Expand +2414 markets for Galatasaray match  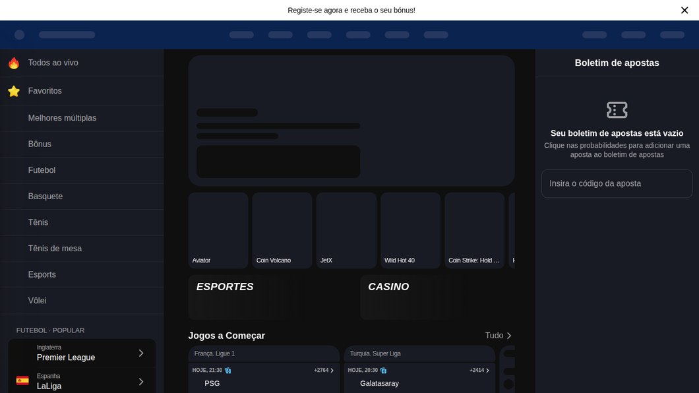(479, 371)
